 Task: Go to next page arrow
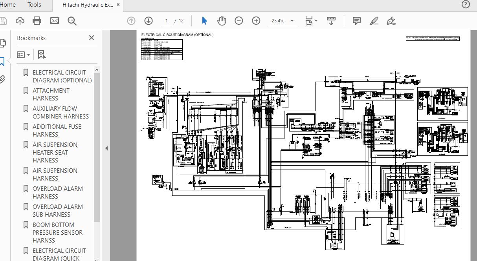coord(149,21)
